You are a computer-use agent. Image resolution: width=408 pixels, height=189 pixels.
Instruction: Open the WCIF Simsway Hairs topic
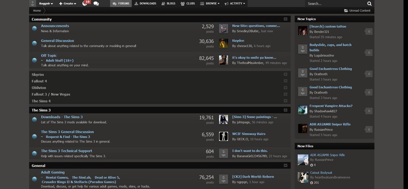(x=249, y=134)
